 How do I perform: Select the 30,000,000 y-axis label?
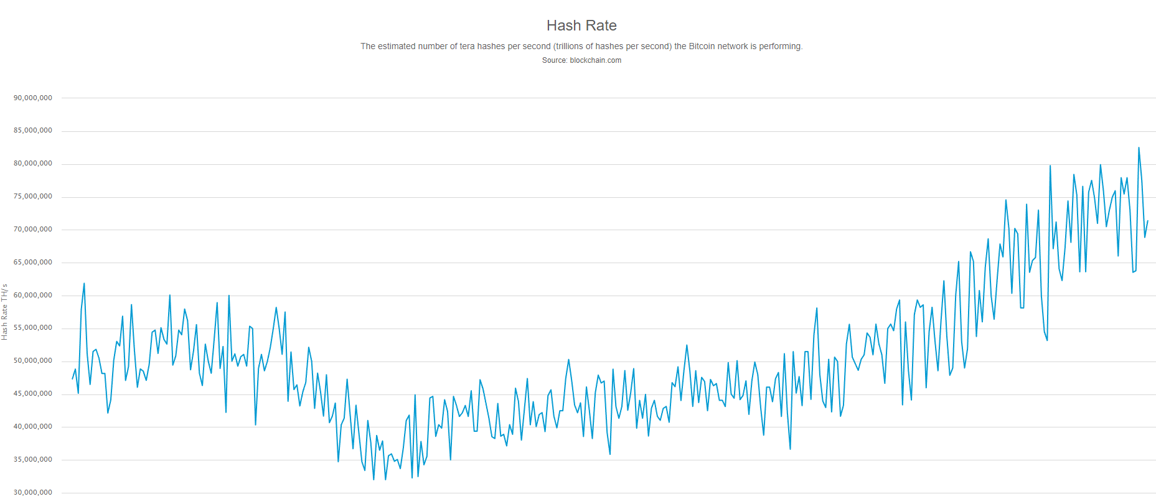click(33, 493)
